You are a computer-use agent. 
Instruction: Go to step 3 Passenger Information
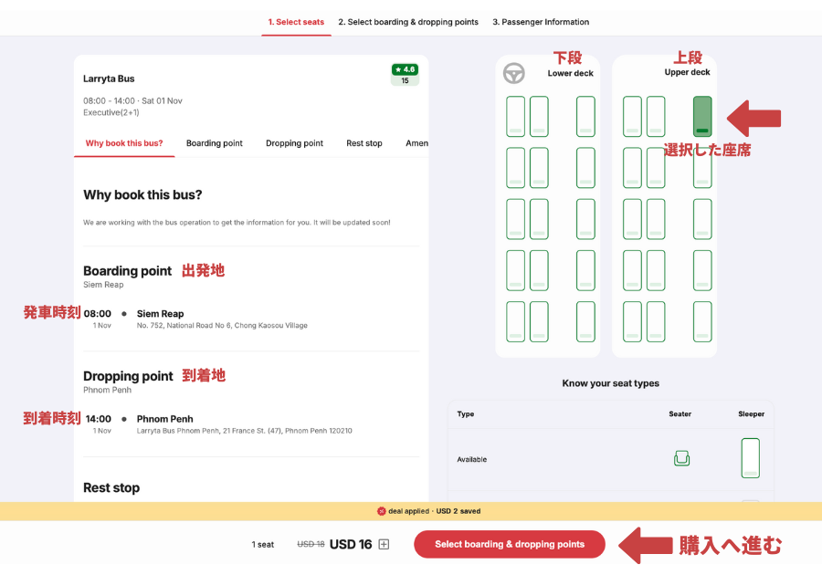[541, 22]
